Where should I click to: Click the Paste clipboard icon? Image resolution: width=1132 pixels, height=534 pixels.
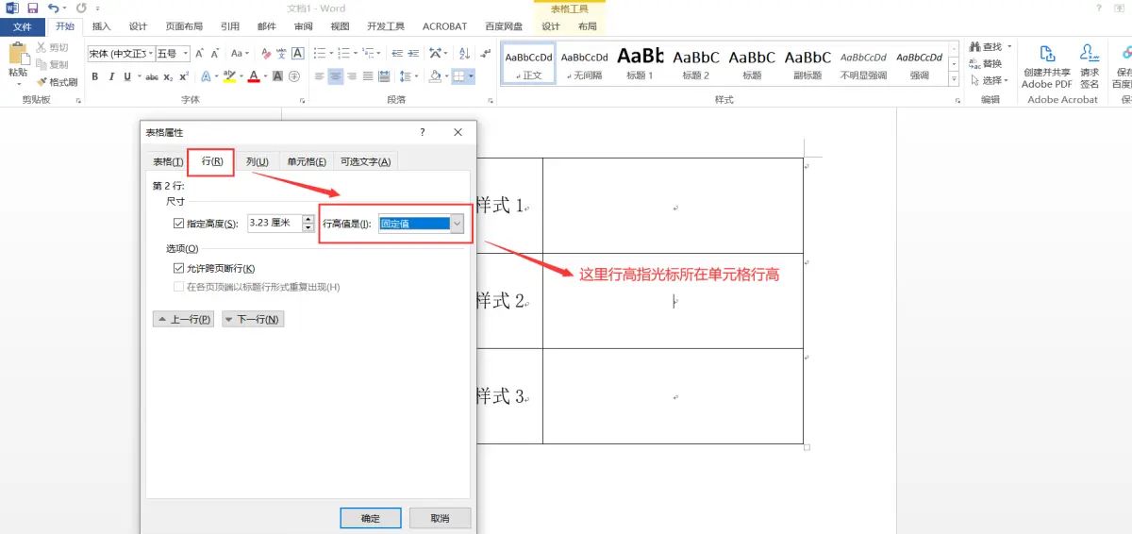(18, 53)
